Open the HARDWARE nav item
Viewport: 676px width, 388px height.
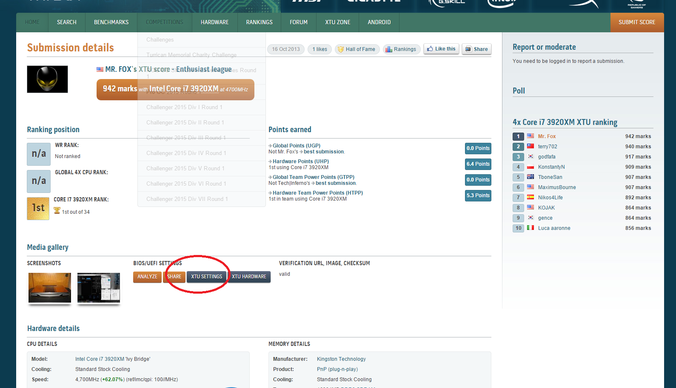pyautogui.click(x=215, y=23)
